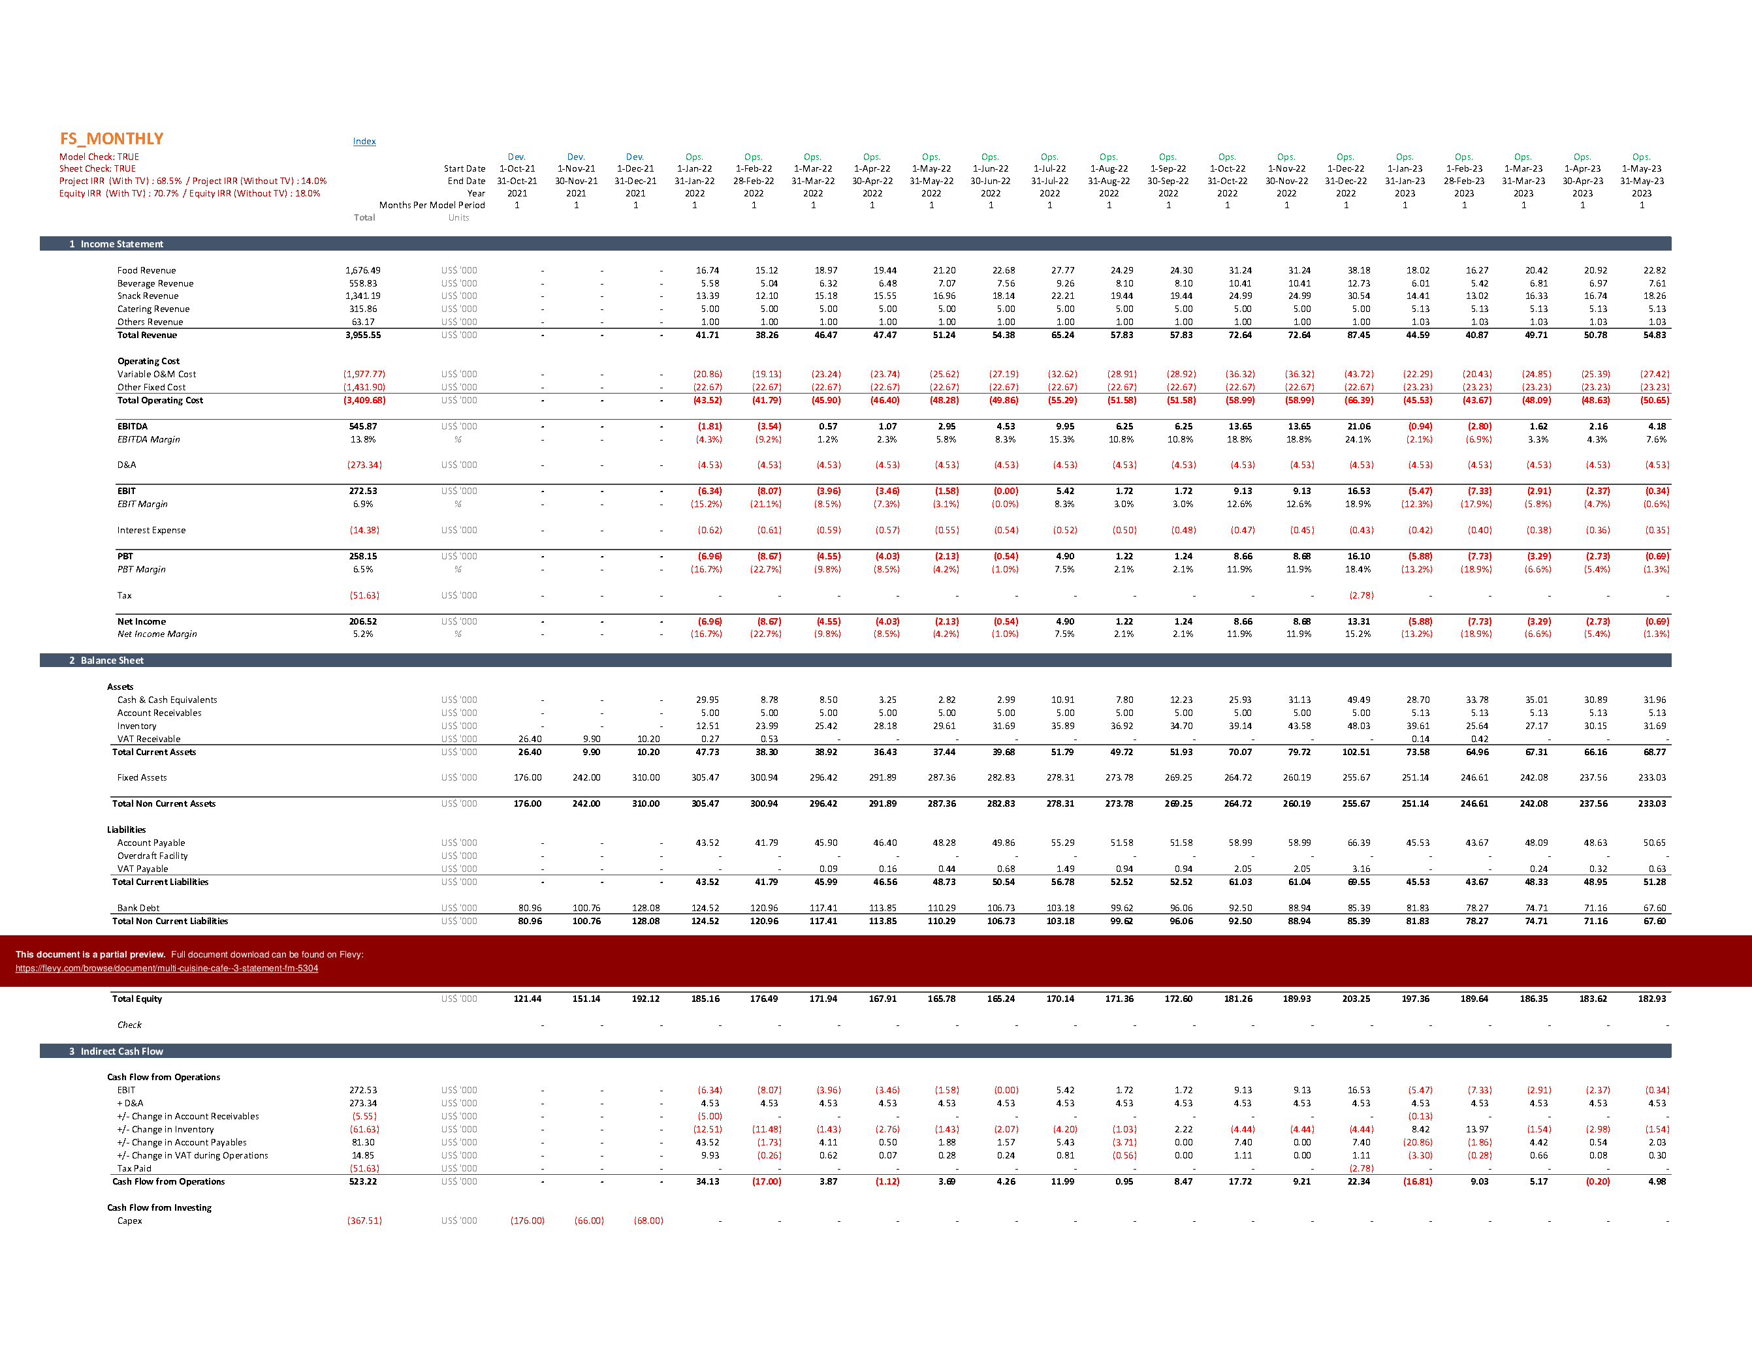Select EBITDA total value 545.87
Image resolution: width=1752 pixels, height=1353 pixels.
[362, 427]
